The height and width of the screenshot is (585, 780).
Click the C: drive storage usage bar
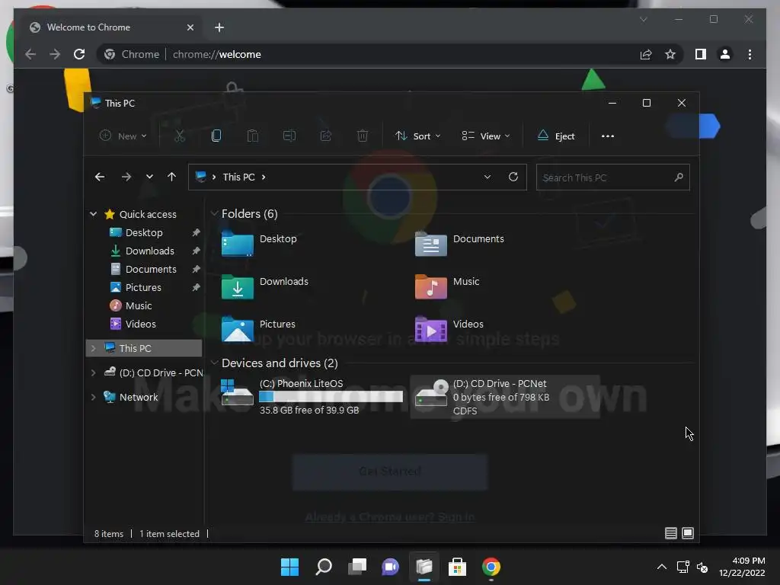click(x=331, y=396)
